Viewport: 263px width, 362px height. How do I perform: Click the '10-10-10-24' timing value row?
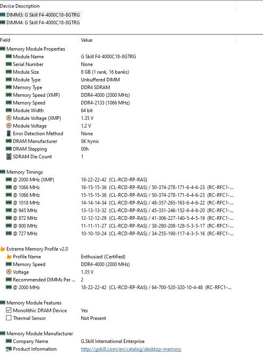157,233
